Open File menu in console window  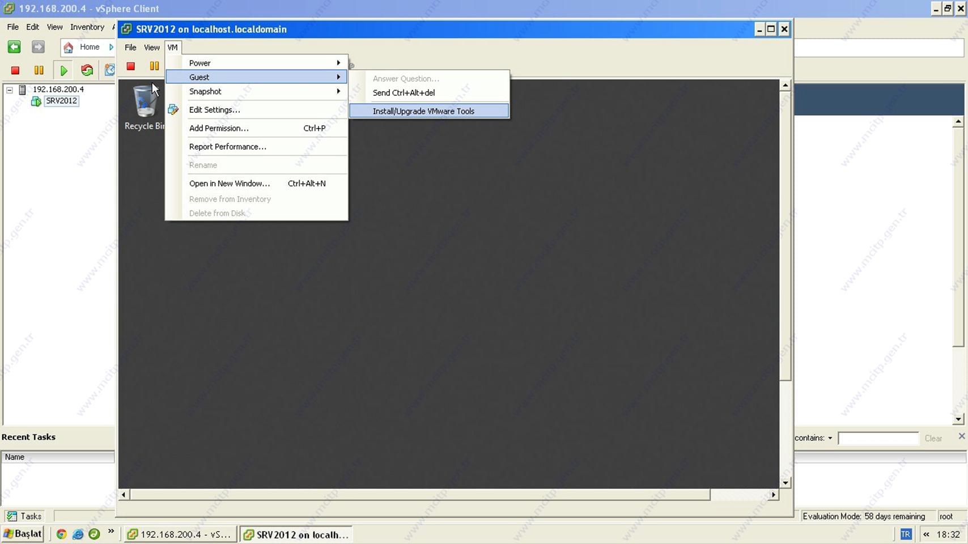point(130,48)
